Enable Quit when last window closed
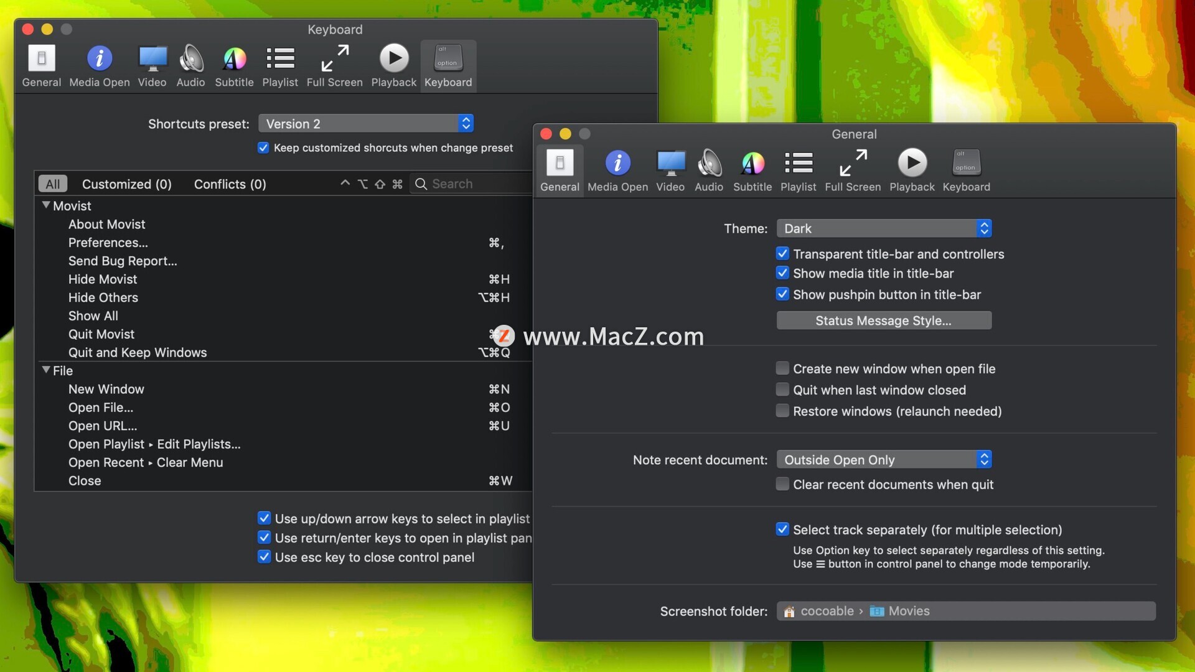The width and height of the screenshot is (1195, 672). [x=782, y=390]
